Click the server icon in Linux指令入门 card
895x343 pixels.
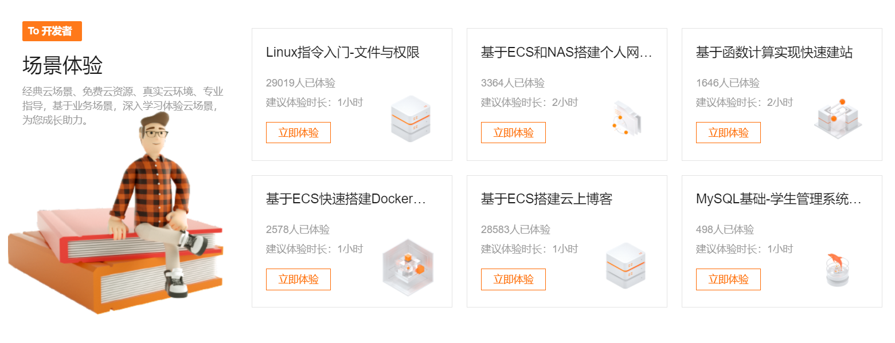[x=411, y=119]
